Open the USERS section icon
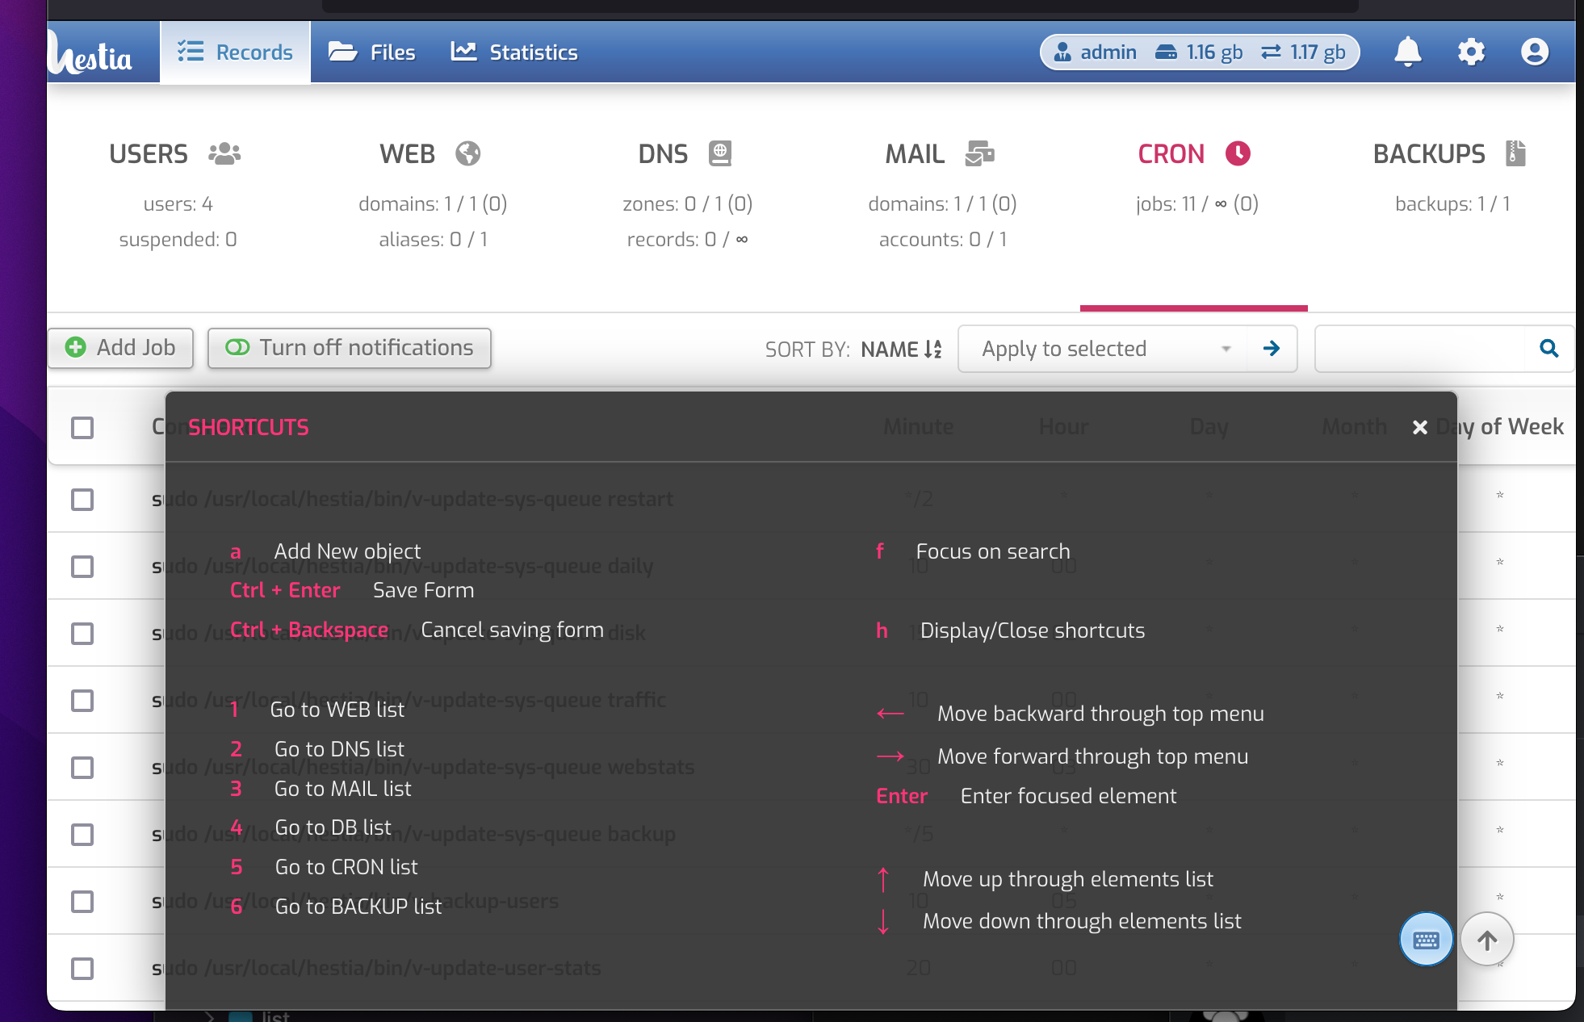This screenshot has height=1022, width=1584. (224, 153)
